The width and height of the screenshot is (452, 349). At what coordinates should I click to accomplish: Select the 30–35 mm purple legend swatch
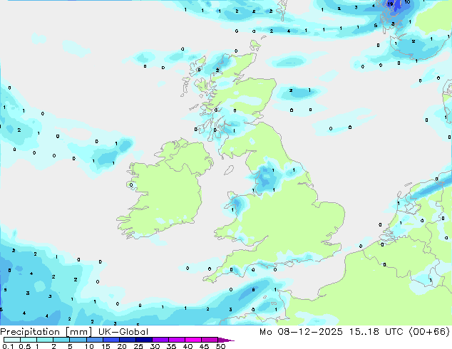(160, 340)
